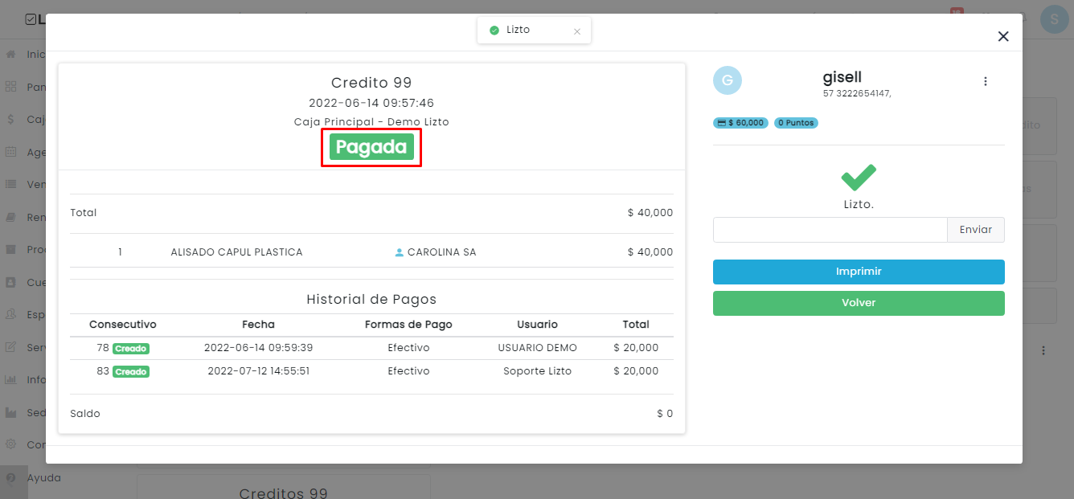This screenshot has width=1074, height=499.
Task: Click the gisell avatar circle
Action: click(x=728, y=80)
